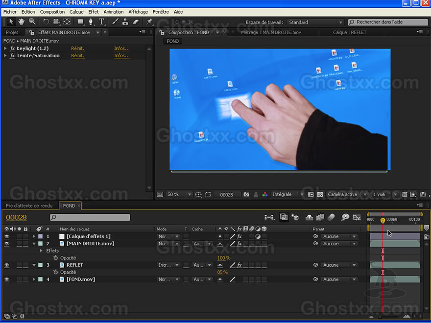Expand the Calque d'effets 1 layer

(x=34, y=236)
